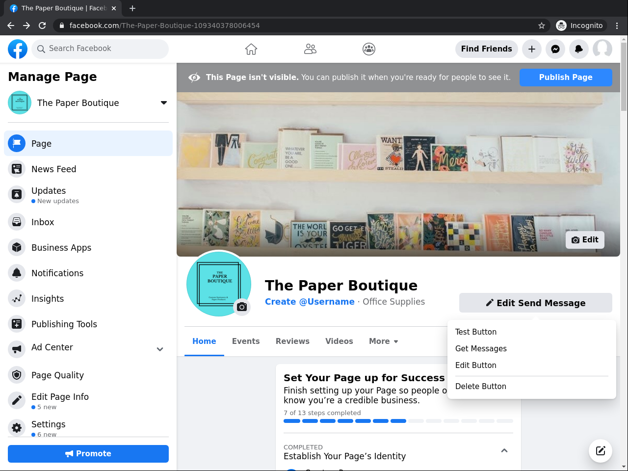Expand the Ad Center section
628x471 pixels.
point(160,349)
